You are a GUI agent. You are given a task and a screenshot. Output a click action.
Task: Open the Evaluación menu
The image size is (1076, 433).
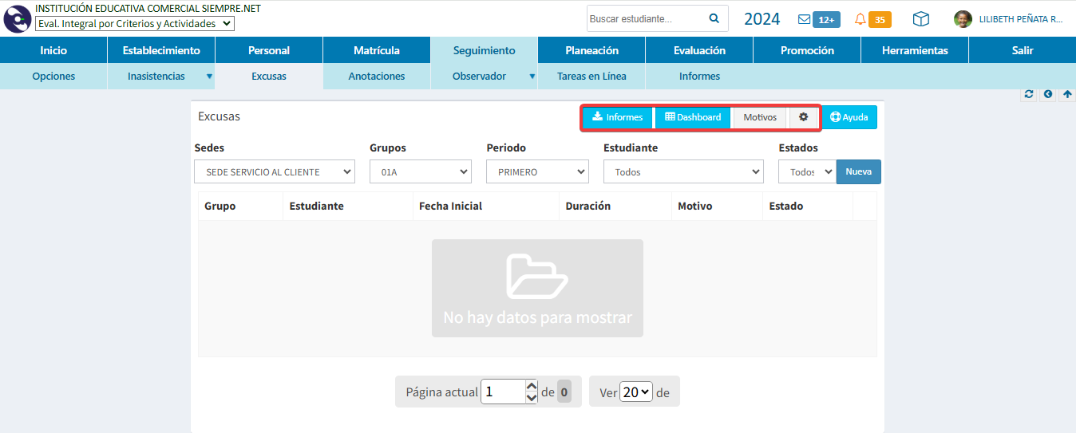[x=699, y=50]
